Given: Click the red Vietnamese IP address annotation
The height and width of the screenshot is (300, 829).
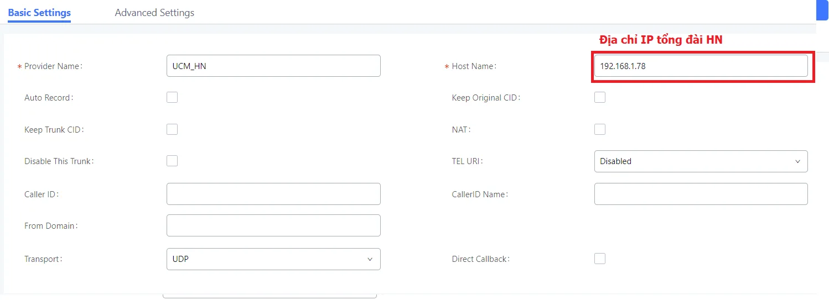Looking at the screenshot, I should (661, 40).
